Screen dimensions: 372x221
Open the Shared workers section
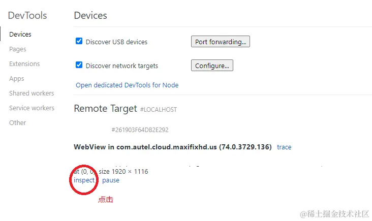(x=32, y=93)
